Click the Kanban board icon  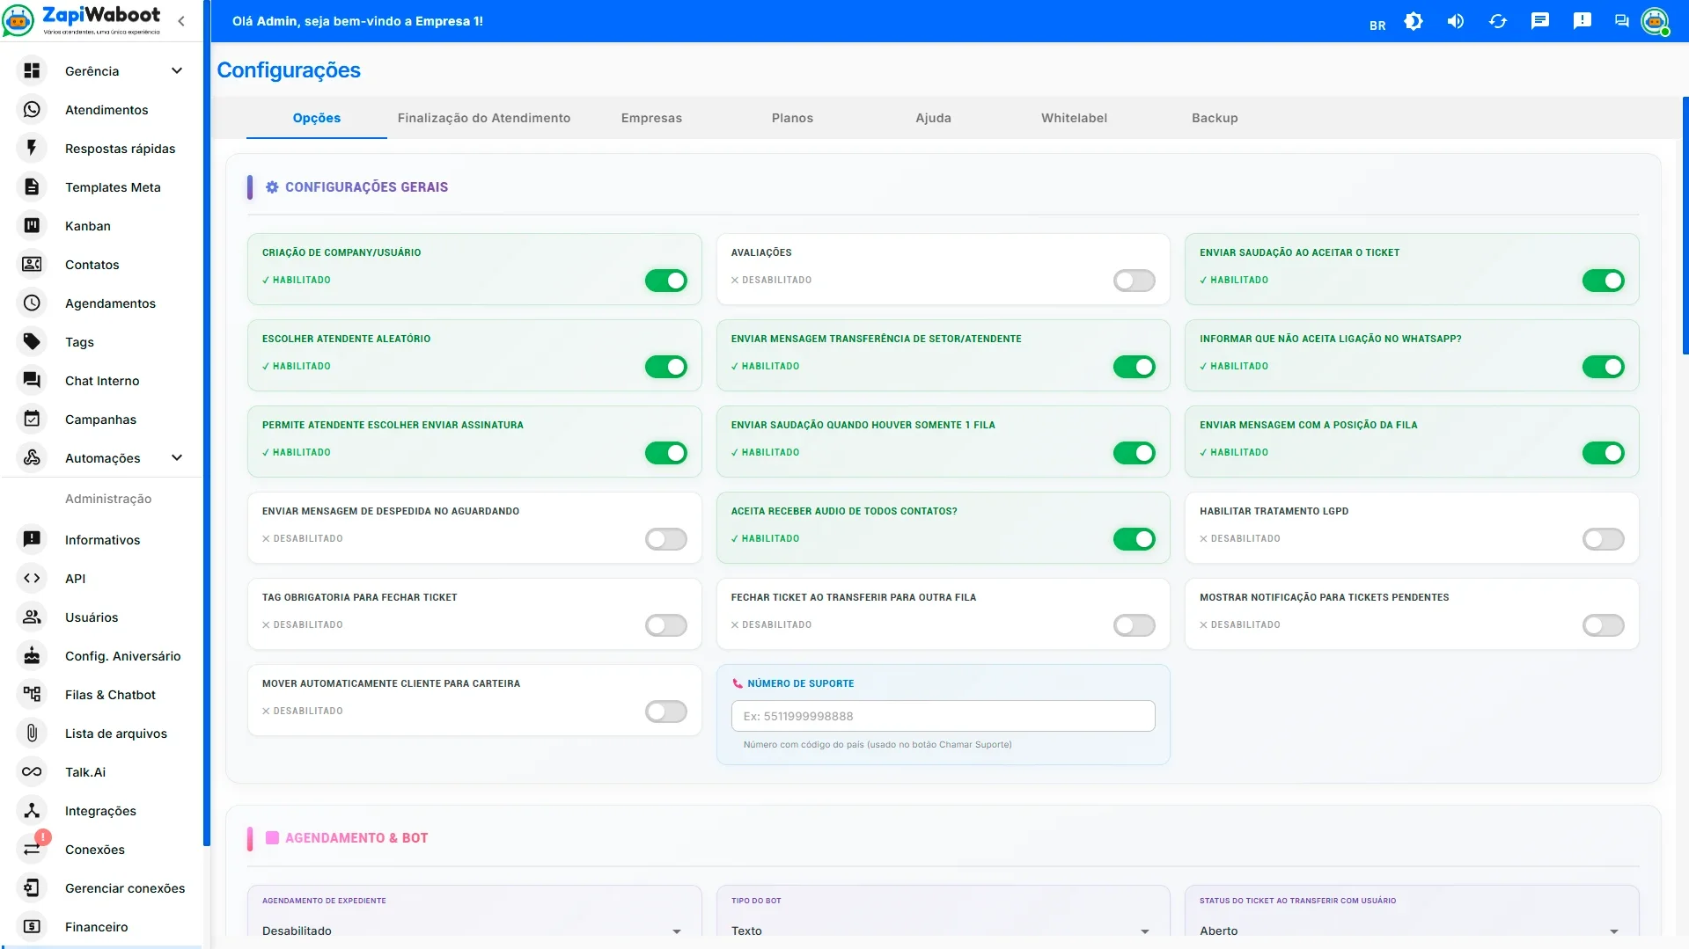point(32,225)
